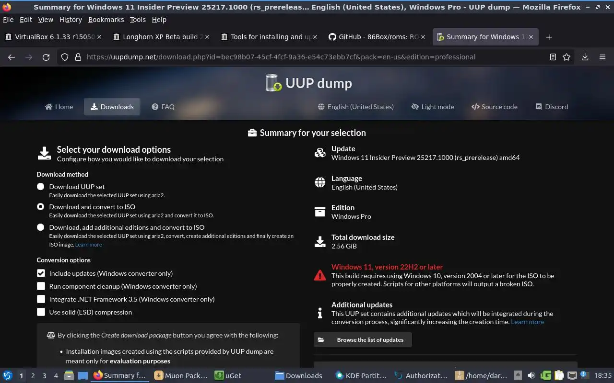Open a new tab with plus button
Viewport: 614px width, 383px height.
click(x=549, y=37)
